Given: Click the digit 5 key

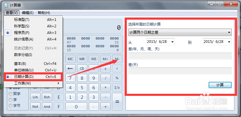Looking at the screenshot, I should pos(82,88).
